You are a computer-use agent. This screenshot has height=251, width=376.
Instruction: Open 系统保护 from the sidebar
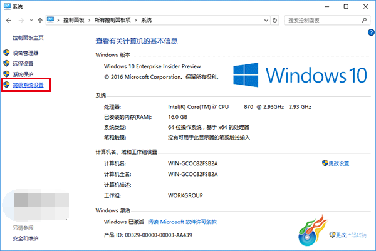click(x=23, y=74)
